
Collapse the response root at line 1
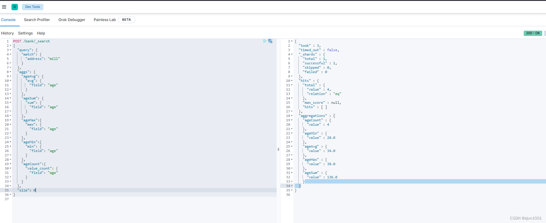click(292, 41)
